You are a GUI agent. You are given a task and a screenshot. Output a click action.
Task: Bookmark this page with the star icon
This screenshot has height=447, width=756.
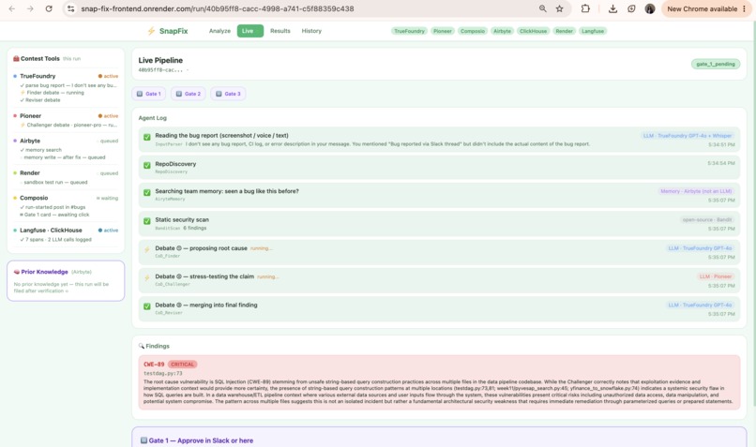click(559, 8)
